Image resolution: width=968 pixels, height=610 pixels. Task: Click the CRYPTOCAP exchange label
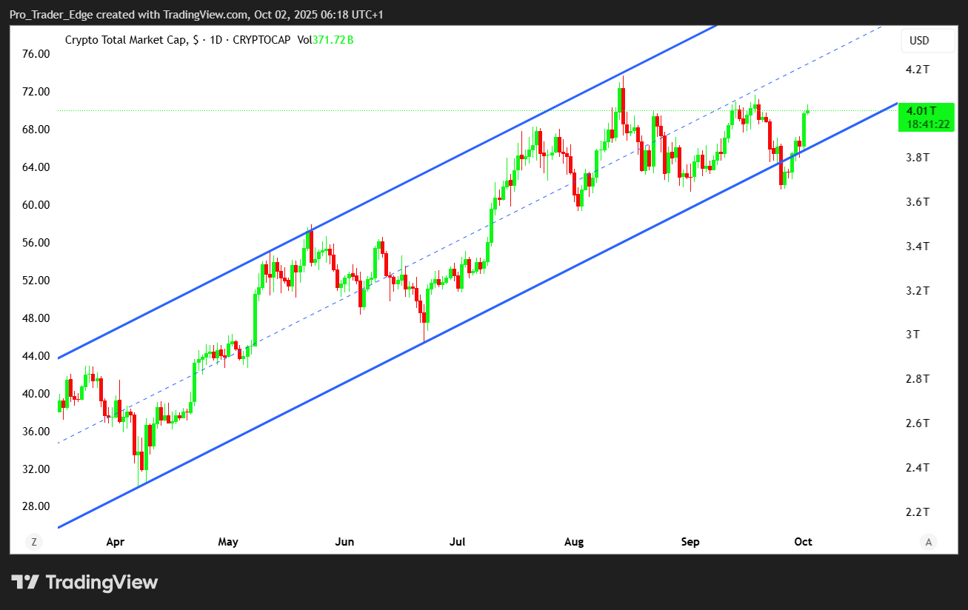coord(261,40)
